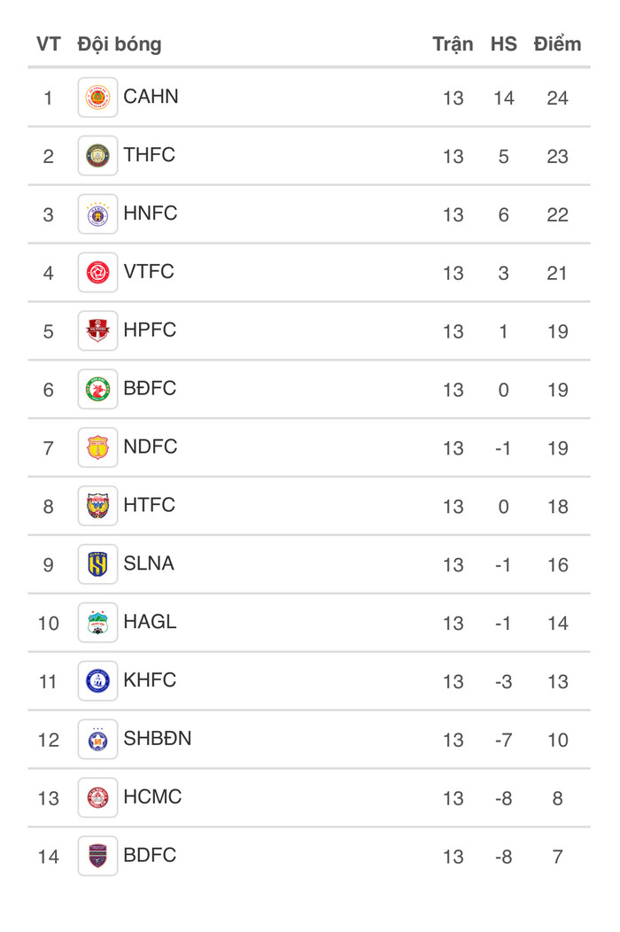The height and width of the screenshot is (932, 620).
Task: Open the BDFC crest at bottom
Action: (x=97, y=856)
